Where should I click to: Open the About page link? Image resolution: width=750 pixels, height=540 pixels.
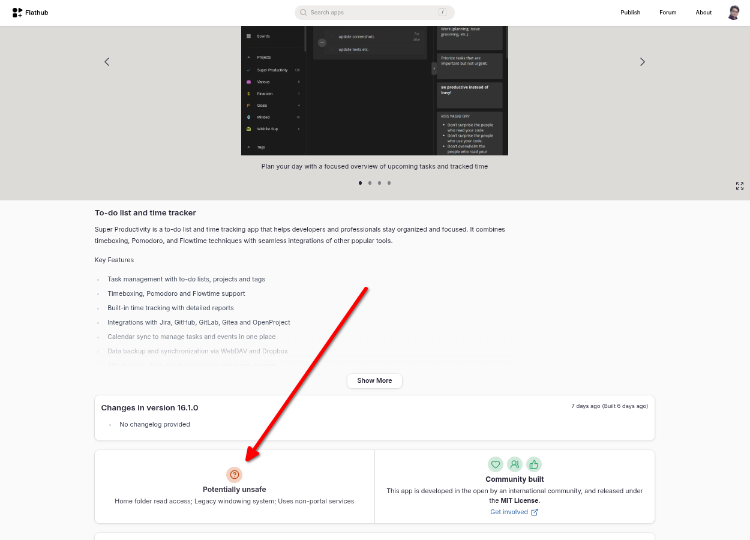703,13
